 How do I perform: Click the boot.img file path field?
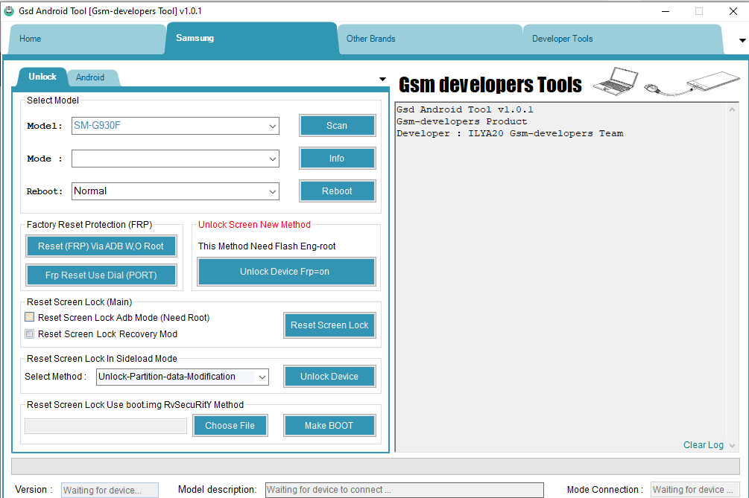pyautogui.click(x=106, y=426)
